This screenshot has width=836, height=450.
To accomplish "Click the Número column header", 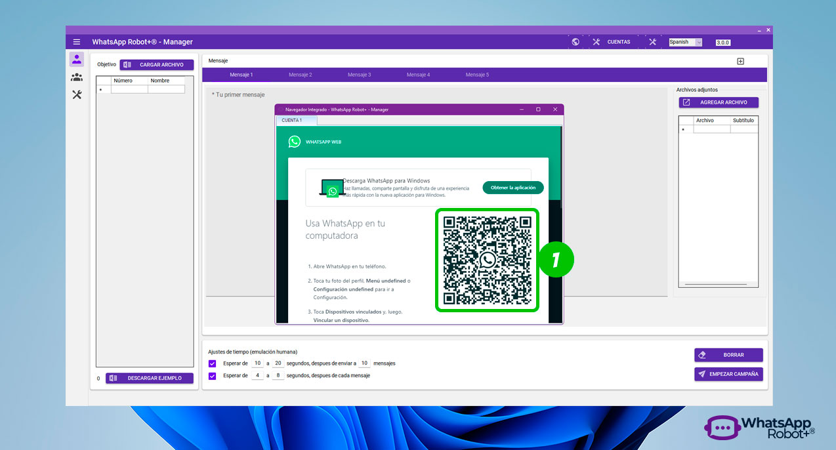I will pyautogui.click(x=129, y=81).
